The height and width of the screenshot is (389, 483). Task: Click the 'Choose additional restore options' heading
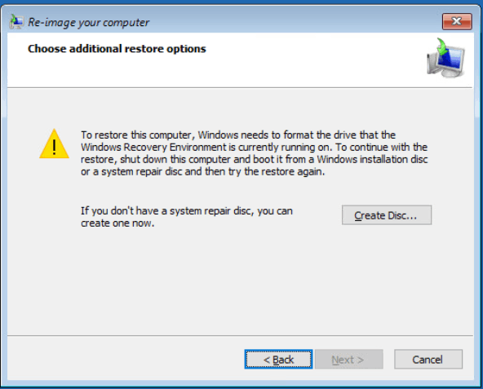click(x=117, y=49)
